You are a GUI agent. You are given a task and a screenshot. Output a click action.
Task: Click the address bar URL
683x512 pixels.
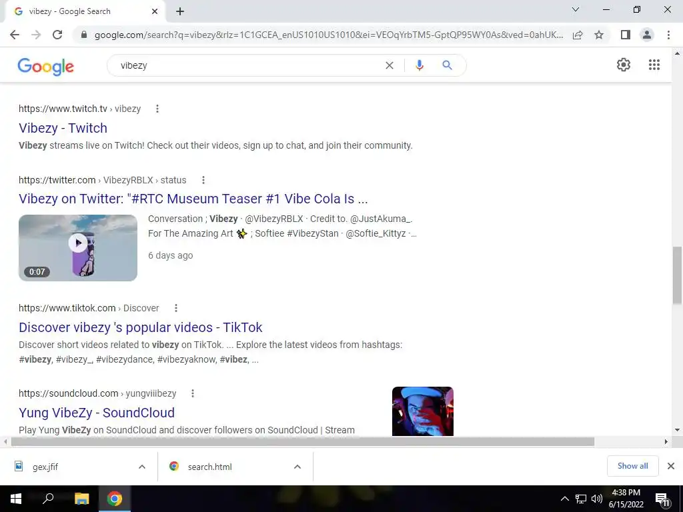[x=329, y=35]
